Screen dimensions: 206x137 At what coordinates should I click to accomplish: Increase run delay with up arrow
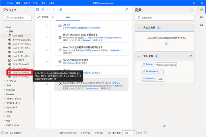click(x=134, y=132)
